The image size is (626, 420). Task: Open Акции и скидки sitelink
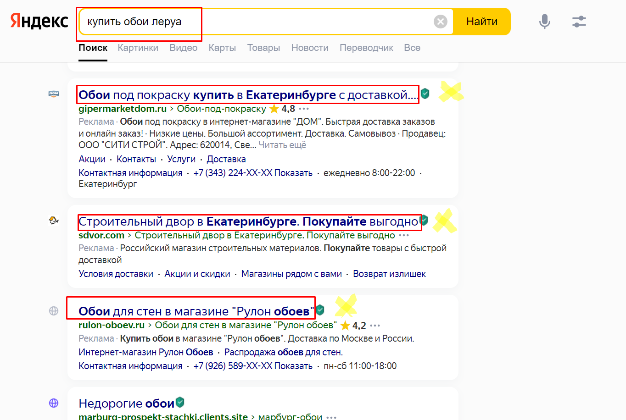pyautogui.click(x=197, y=274)
